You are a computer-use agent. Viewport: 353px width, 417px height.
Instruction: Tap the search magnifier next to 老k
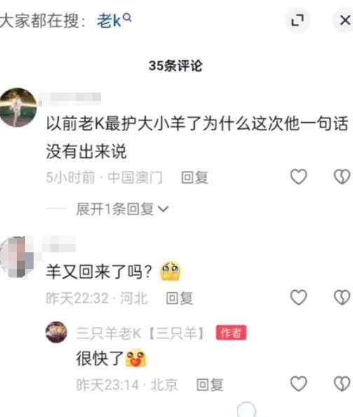(x=127, y=18)
